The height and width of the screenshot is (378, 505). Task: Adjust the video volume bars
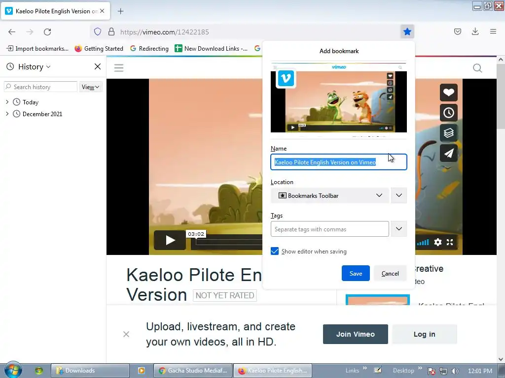pyautogui.click(x=423, y=242)
